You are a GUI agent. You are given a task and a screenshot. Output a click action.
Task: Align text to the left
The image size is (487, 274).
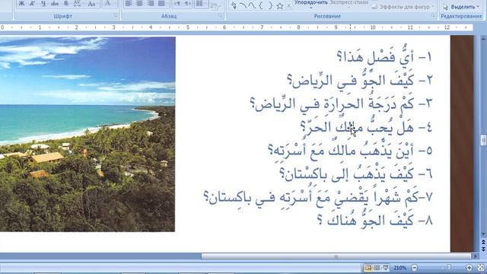[129, 3]
